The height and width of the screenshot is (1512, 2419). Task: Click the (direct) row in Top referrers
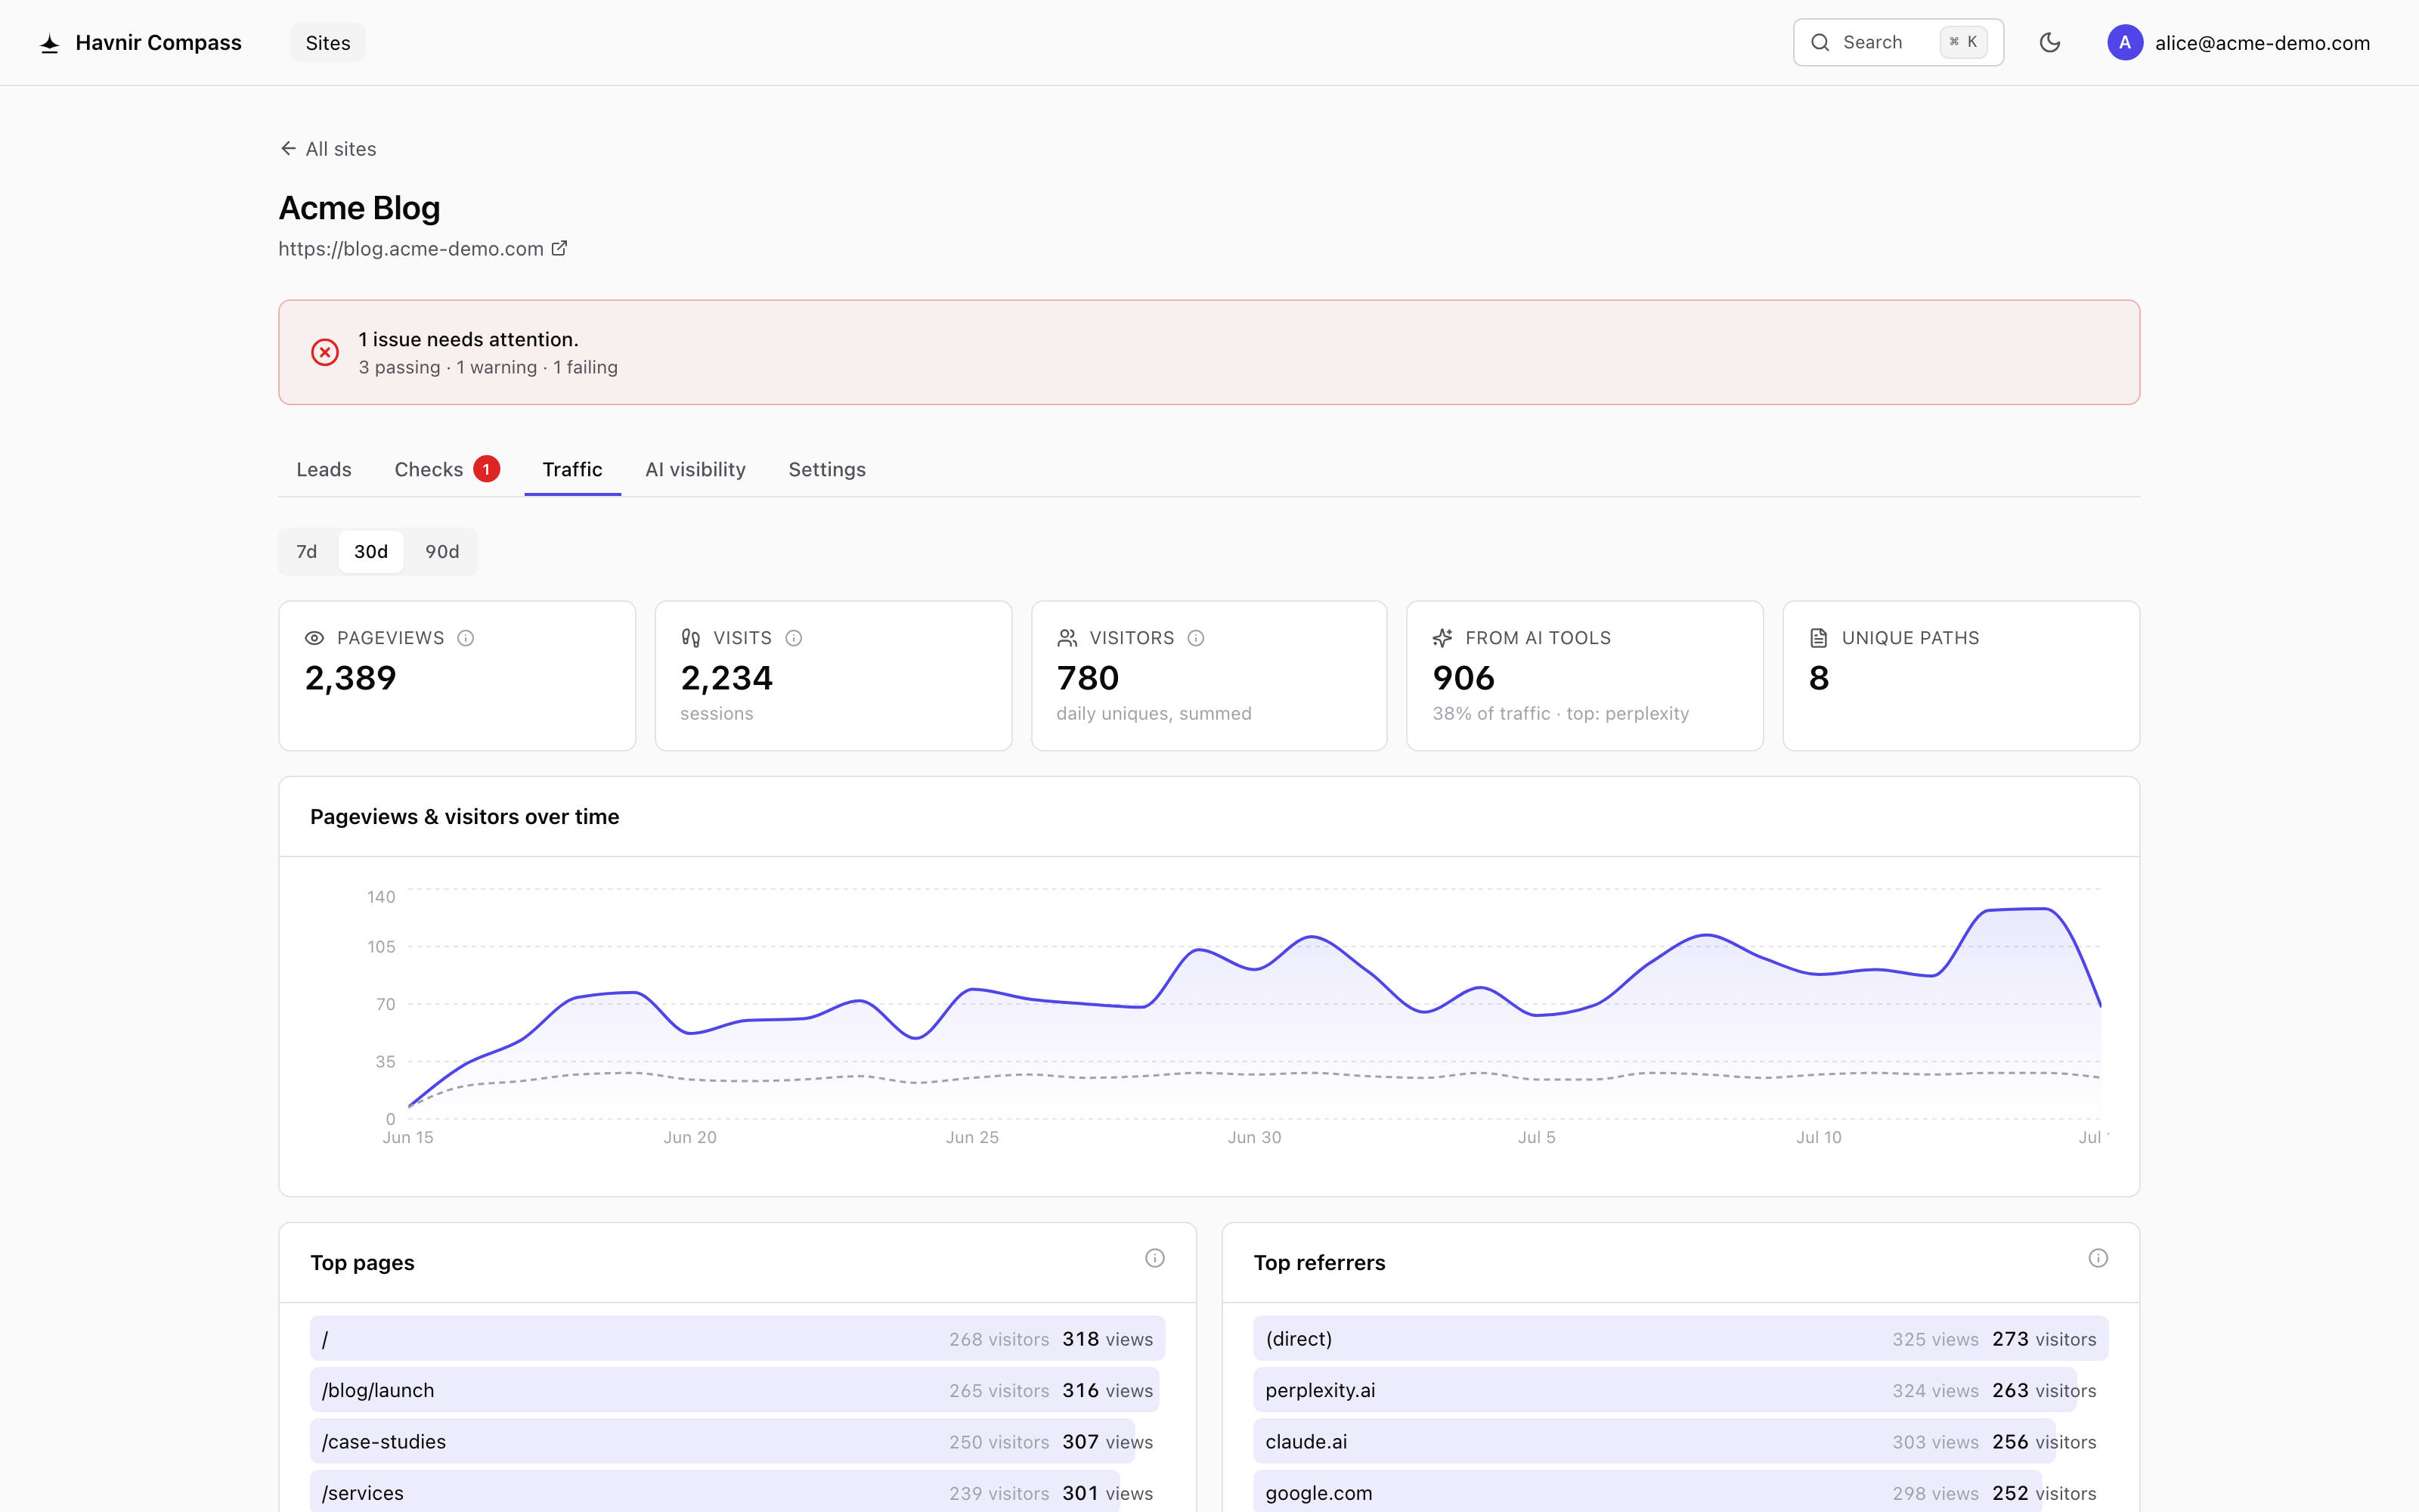[1680, 1338]
